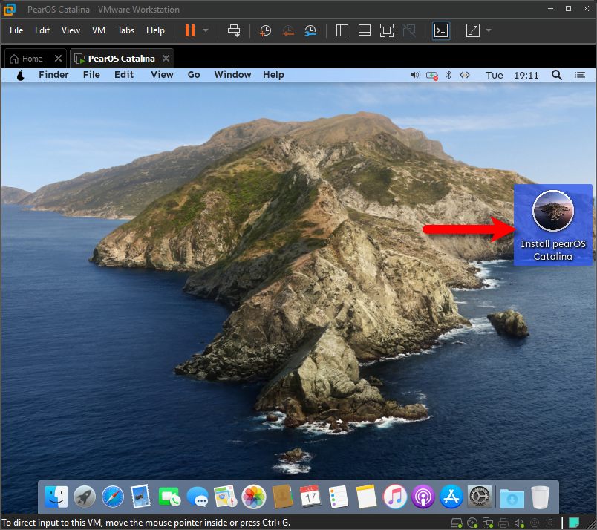This screenshot has width=597, height=530.
Task: Enter full screen mode in VMware
Action: [x=387, y=30]
